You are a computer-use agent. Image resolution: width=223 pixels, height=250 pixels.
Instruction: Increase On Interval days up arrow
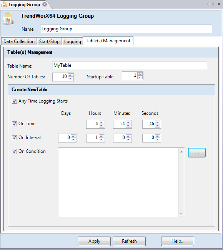(73, 136)
